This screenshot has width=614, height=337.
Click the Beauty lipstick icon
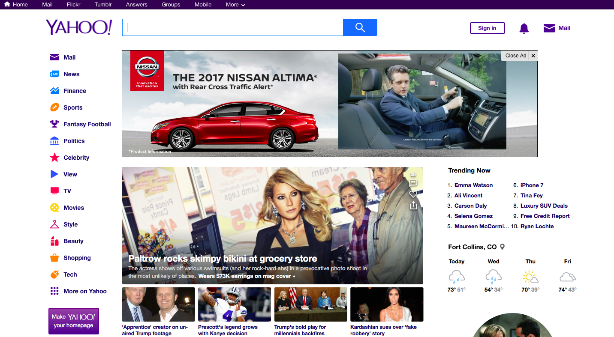tap(54, 241)
